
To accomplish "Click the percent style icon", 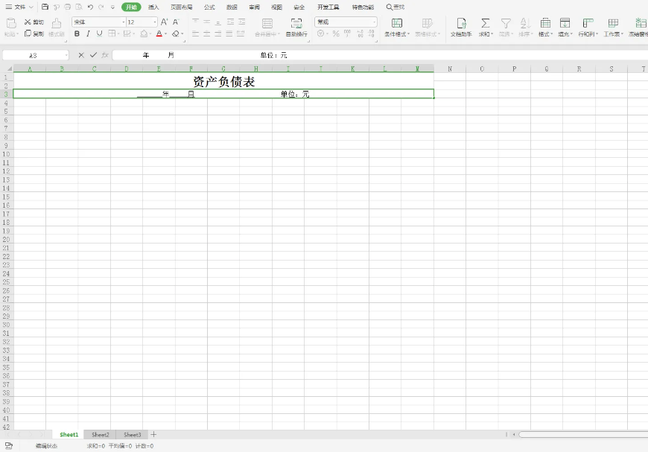I will click(336, 34).
